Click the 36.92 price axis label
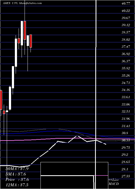Image resolution: width=135 pixels, height=189 pixels. click(126, 54)
